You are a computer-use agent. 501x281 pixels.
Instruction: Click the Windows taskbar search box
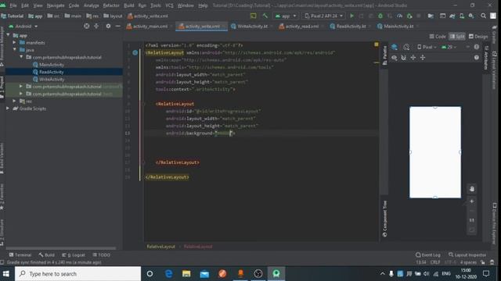77,274
